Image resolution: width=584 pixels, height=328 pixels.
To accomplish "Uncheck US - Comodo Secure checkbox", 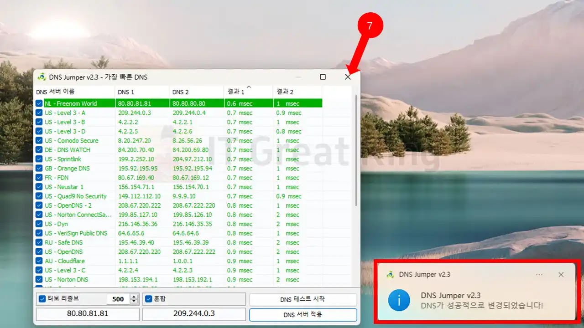I will 39,140.
